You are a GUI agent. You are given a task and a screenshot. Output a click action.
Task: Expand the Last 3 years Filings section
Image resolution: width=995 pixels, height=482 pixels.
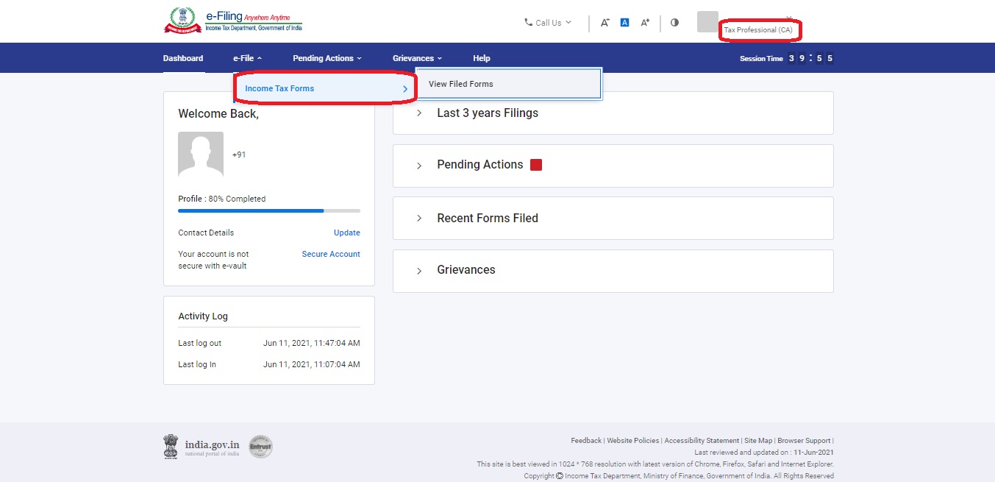pos(487,113)
